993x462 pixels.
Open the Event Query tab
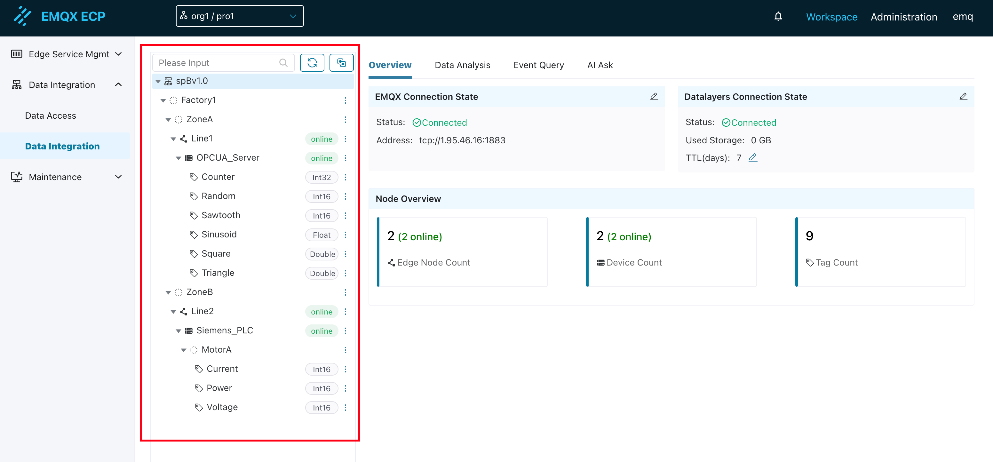tap(538, 65)
